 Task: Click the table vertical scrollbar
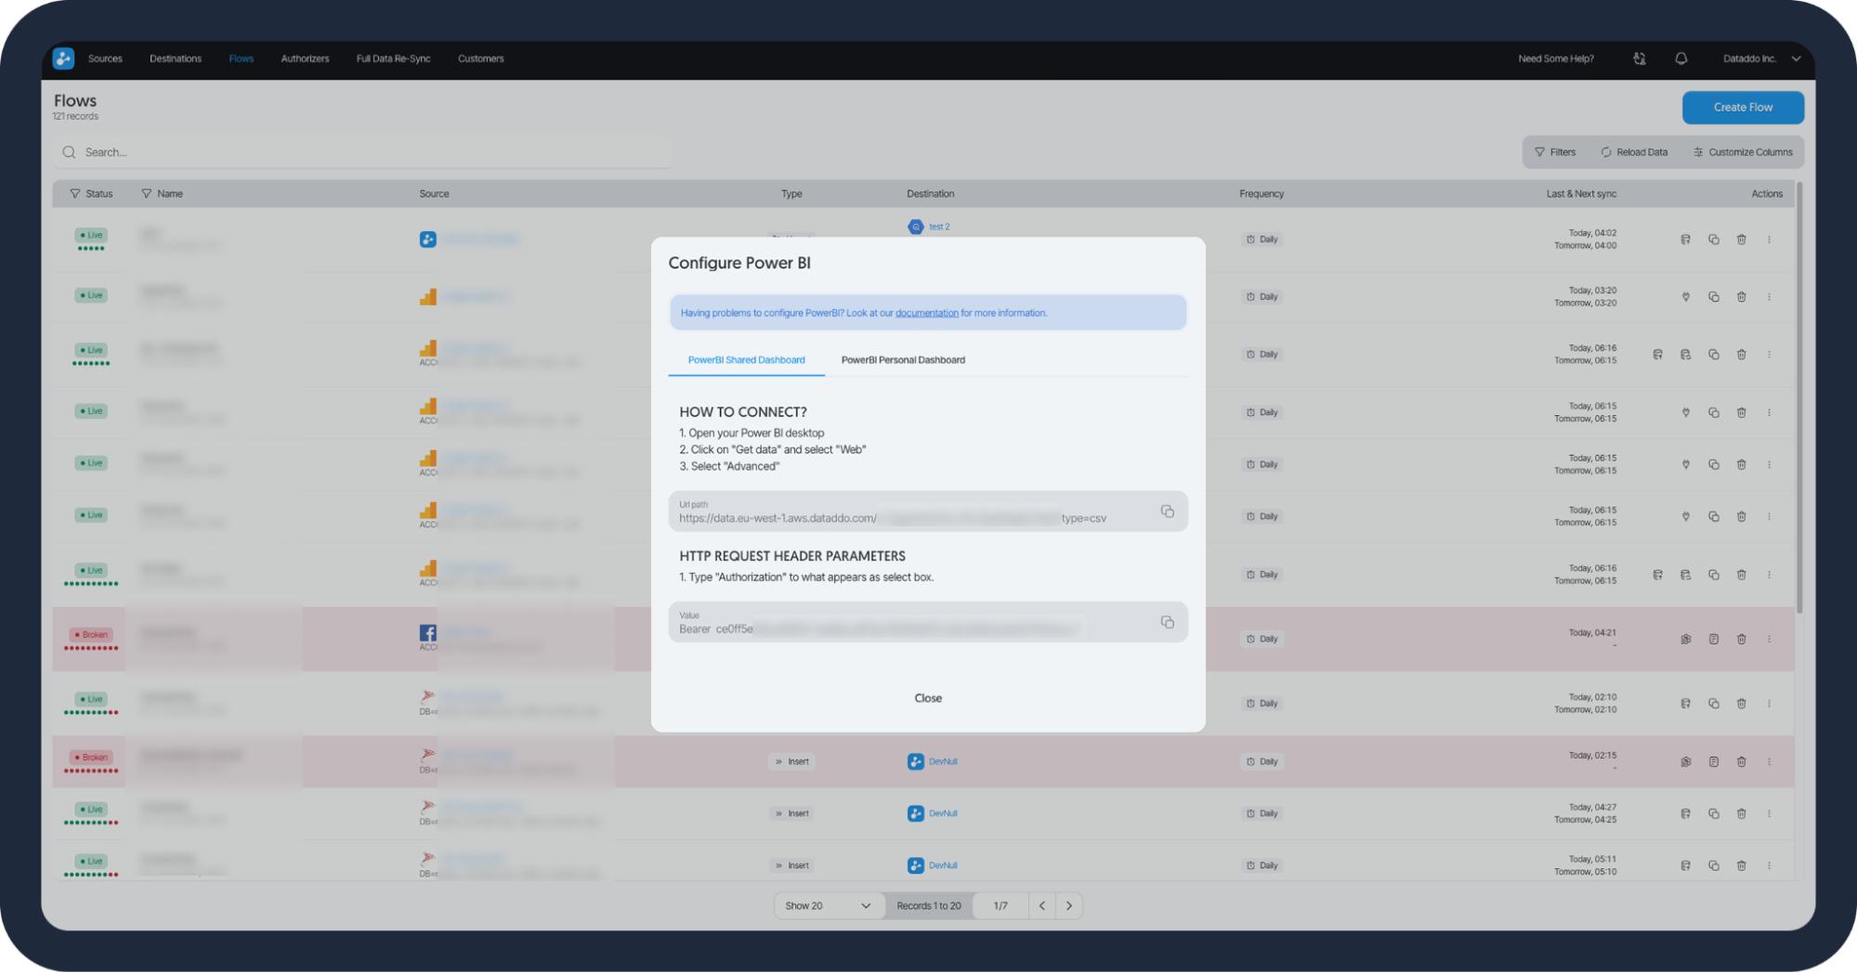coord(1799,399)
